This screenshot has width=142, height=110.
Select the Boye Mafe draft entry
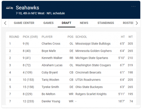click(71, 51)
